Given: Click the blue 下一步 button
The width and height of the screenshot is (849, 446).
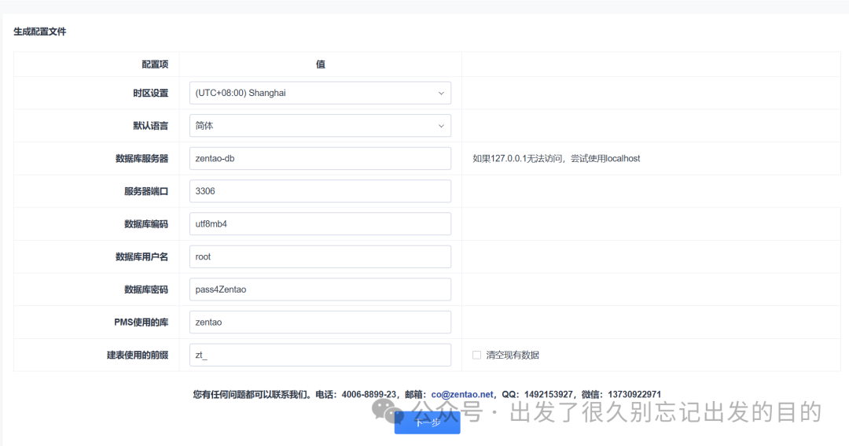Looking at the screenshot, I should tap(427, 422).
